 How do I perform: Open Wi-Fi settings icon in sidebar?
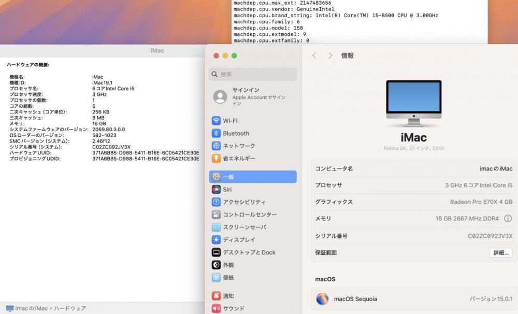coord(216,121)
